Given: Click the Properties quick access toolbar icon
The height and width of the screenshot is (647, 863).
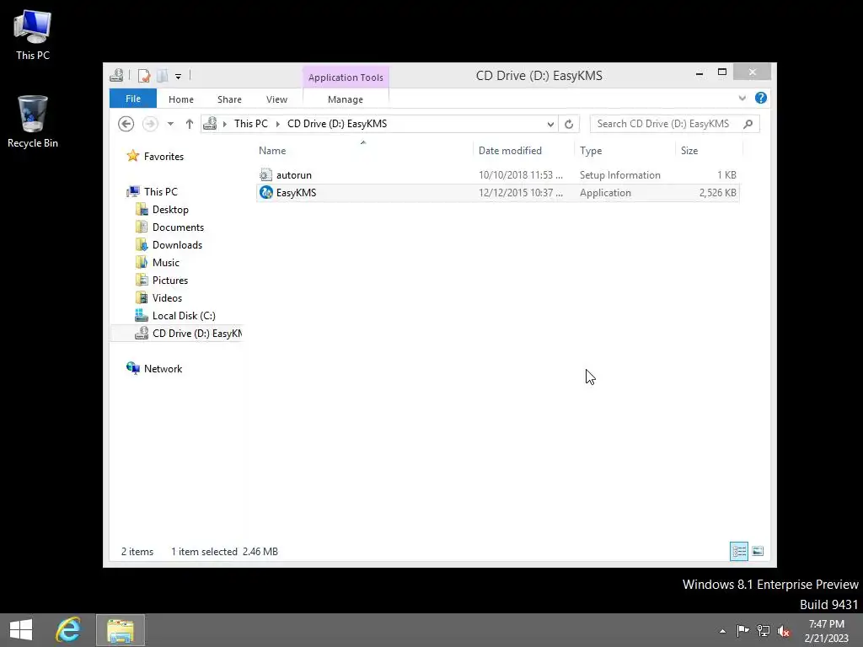Looking at the screenshot, I should pyautogui.click(x=143, y=75).
